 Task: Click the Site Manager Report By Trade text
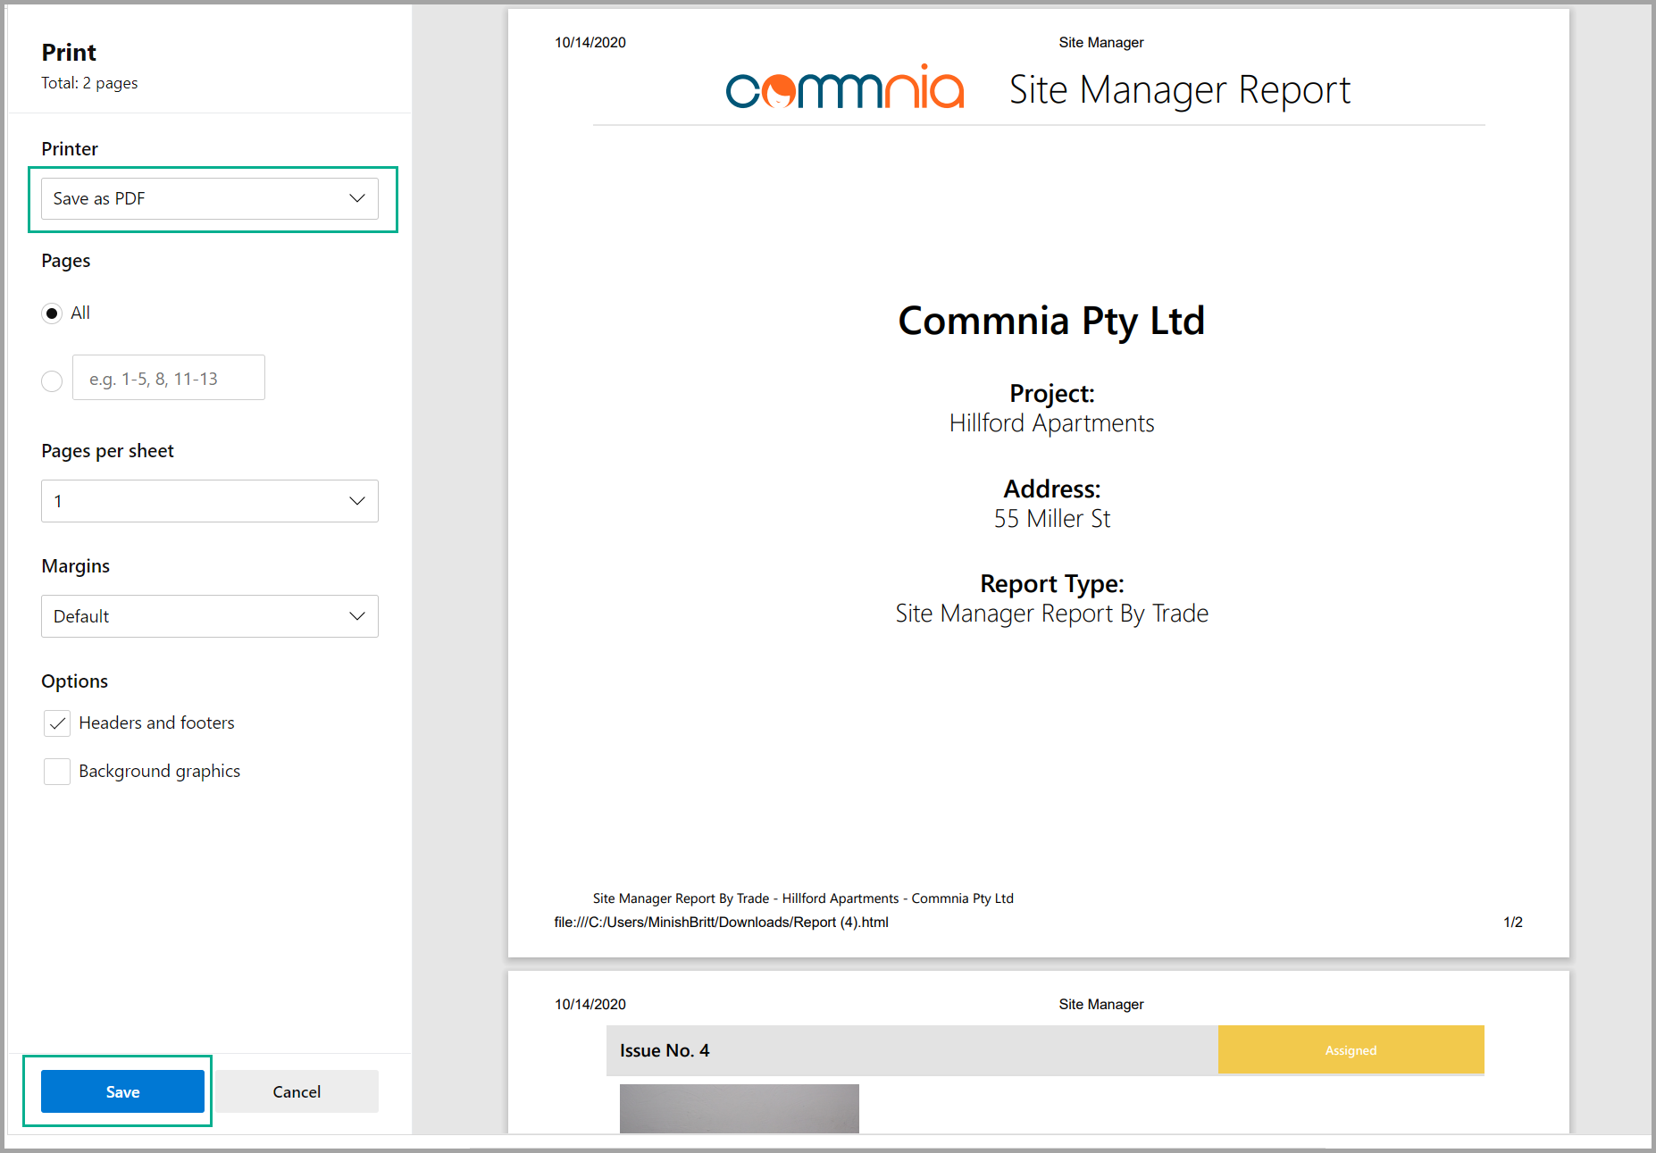(x=1052, y=614)
